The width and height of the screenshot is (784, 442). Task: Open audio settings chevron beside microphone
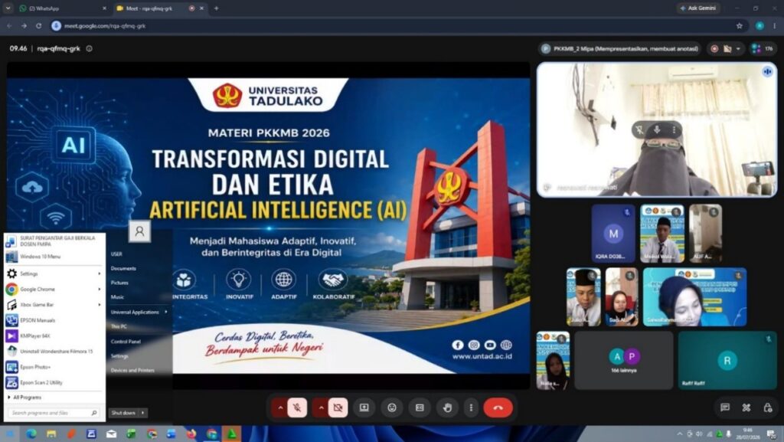coord(280,408)
